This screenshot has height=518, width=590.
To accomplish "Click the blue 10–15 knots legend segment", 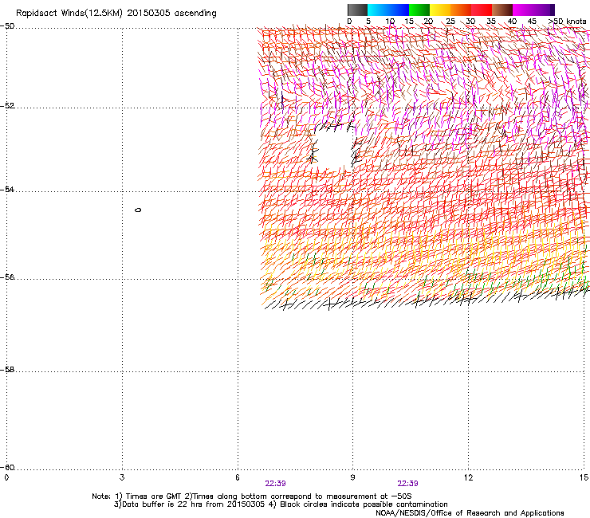I will 399,10.
